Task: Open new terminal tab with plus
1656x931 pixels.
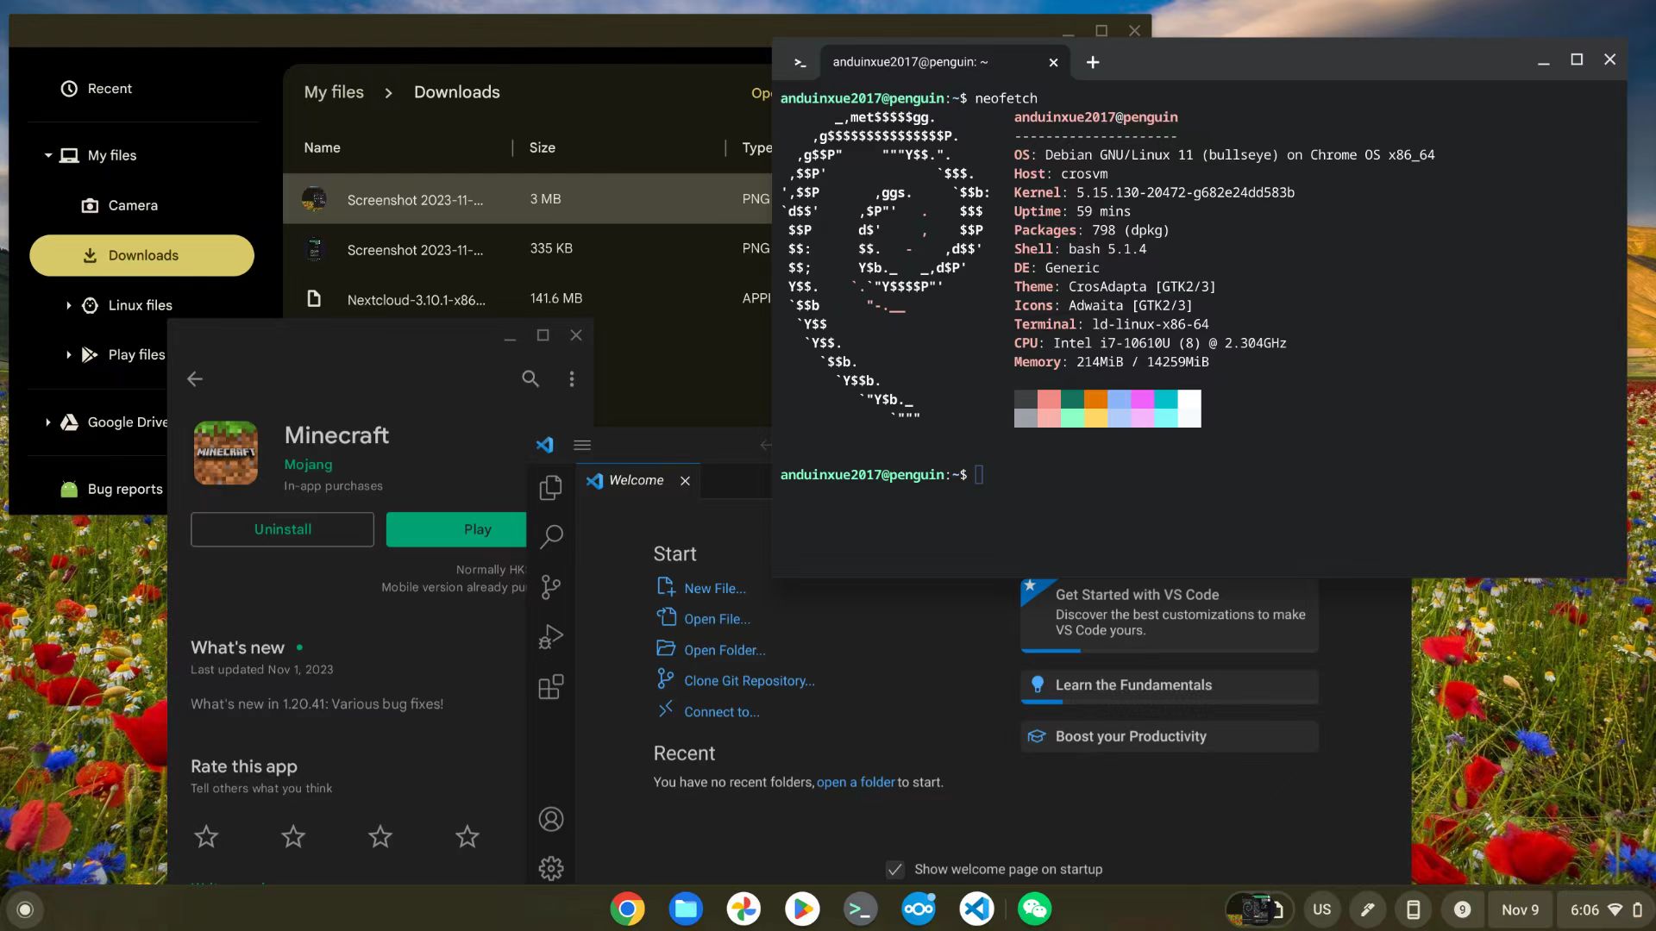Action: point(1092,62)
